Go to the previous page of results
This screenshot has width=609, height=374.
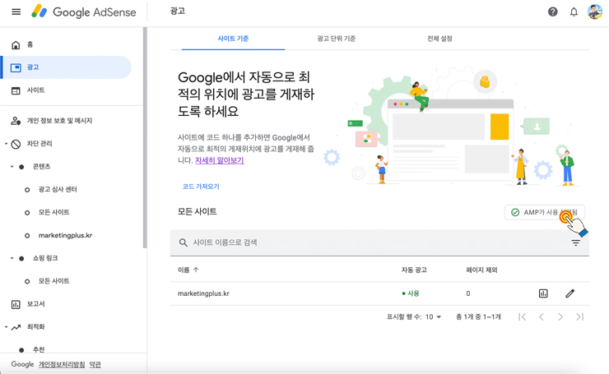point(542,317)
